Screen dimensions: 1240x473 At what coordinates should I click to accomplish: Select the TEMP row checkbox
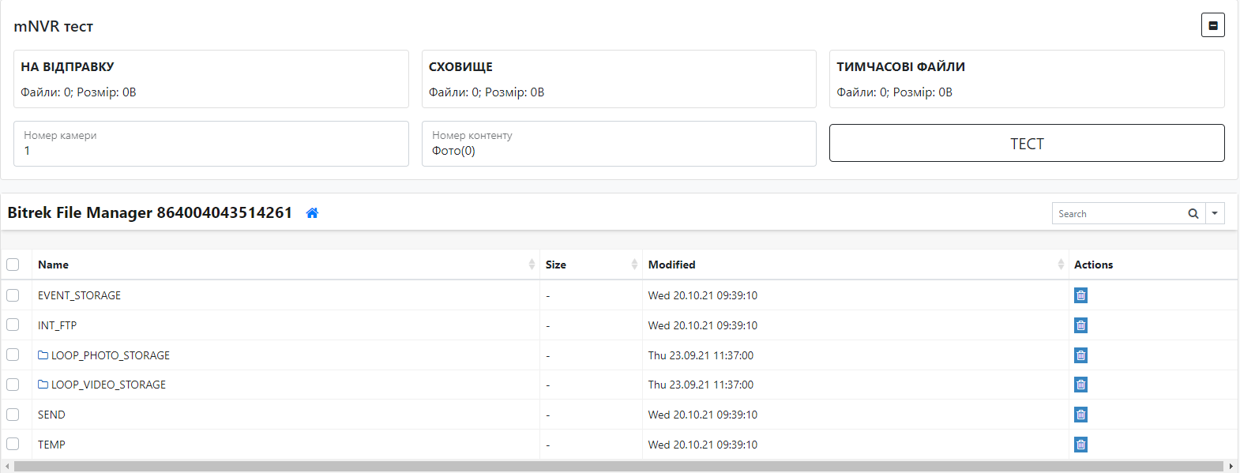click(x=13, y=445)
